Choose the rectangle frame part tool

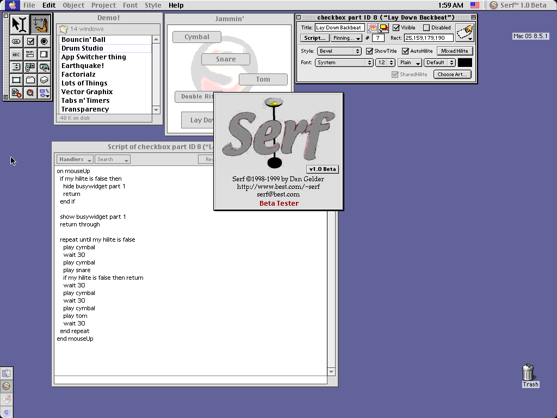pyautogui.click(x=16, y=80)
